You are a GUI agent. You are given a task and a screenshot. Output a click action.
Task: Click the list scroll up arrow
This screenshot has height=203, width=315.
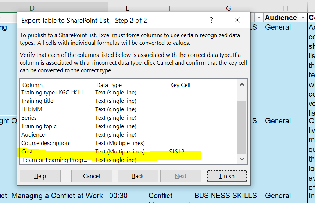[242, 85]
